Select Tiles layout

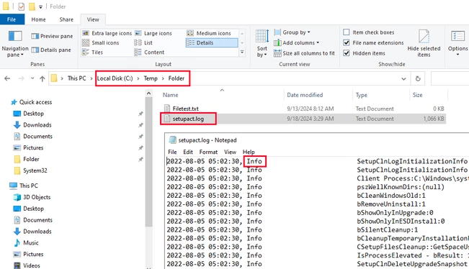click(92, 53)
